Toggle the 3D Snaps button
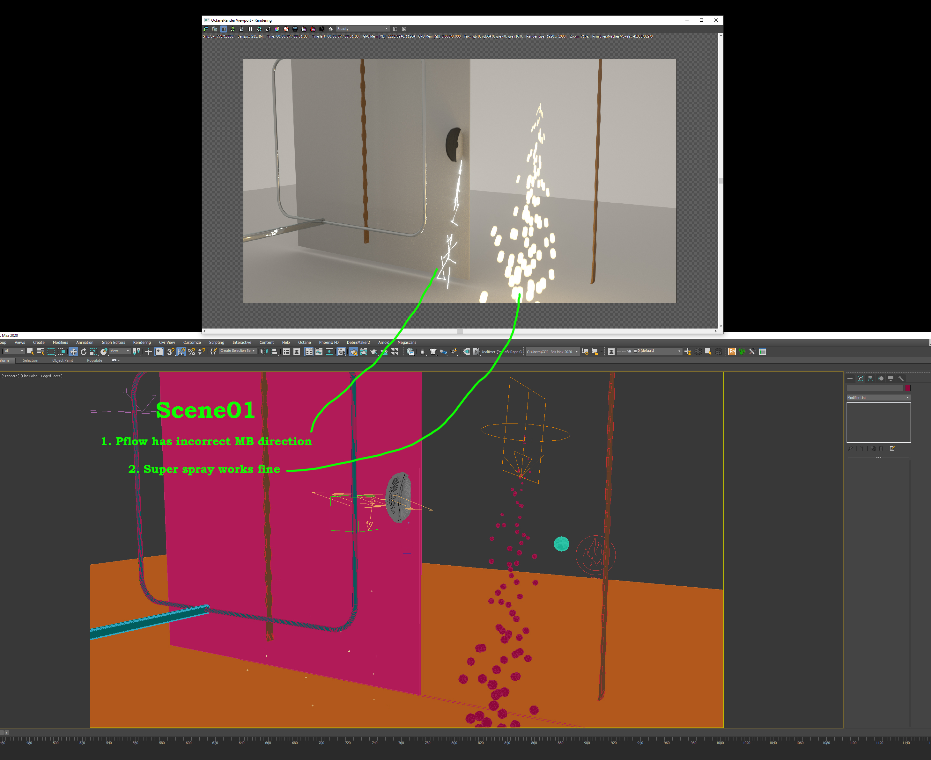This screenshot has width=931, height=760. click(170, 351)
